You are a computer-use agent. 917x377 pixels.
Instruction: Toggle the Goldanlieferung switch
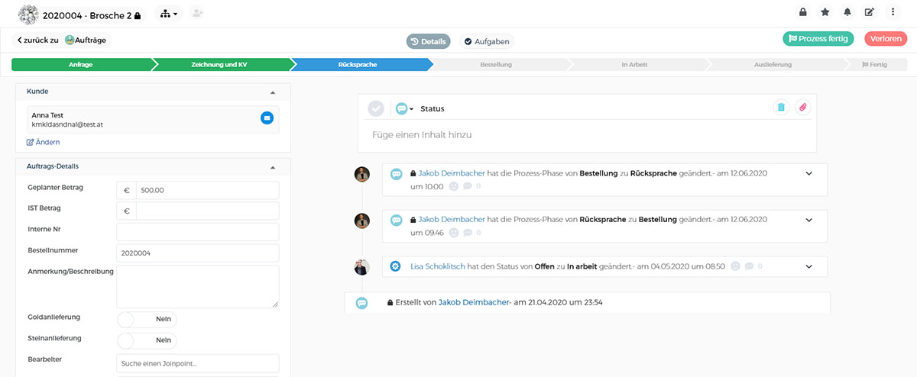tap(147, 319)
